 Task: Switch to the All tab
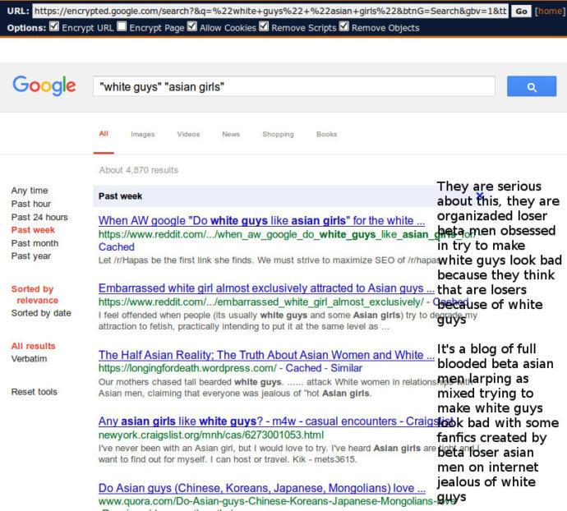(x=104, y=134)
